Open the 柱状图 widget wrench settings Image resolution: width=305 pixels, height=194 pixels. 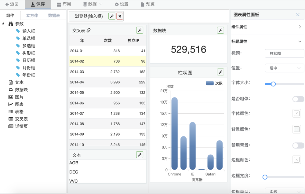tap(220, 72)
